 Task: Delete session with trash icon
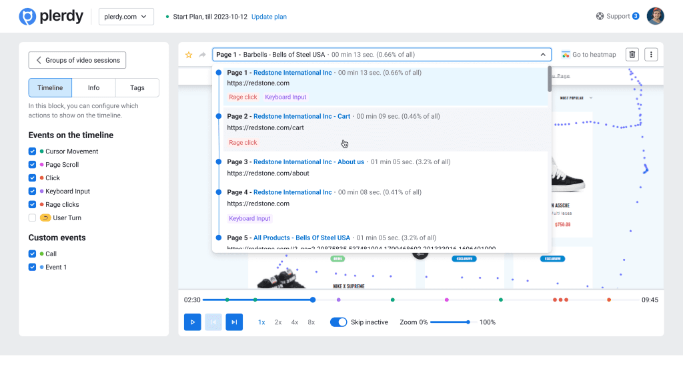[x=632, y=55]
